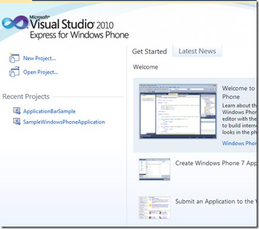The image size is (259, 229).
Task: Click the ApplicationBarSample project icon
Action: (17, 111)
